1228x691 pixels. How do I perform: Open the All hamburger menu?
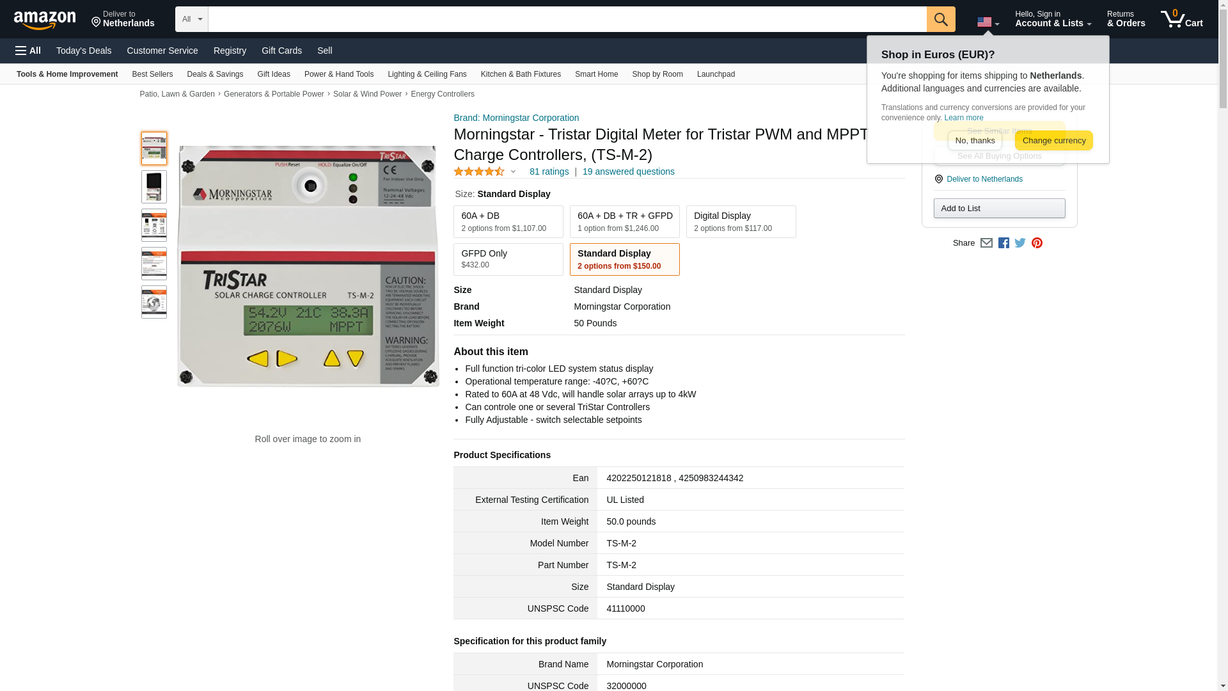point(28,51)
